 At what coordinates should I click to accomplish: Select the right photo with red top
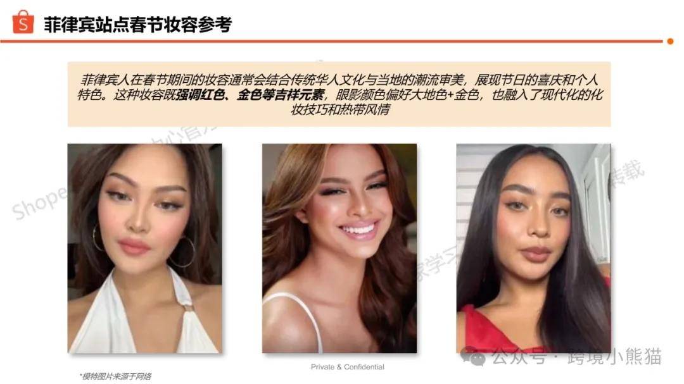533,248
